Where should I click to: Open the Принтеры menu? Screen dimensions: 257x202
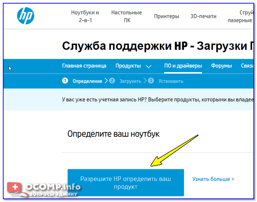167,16
